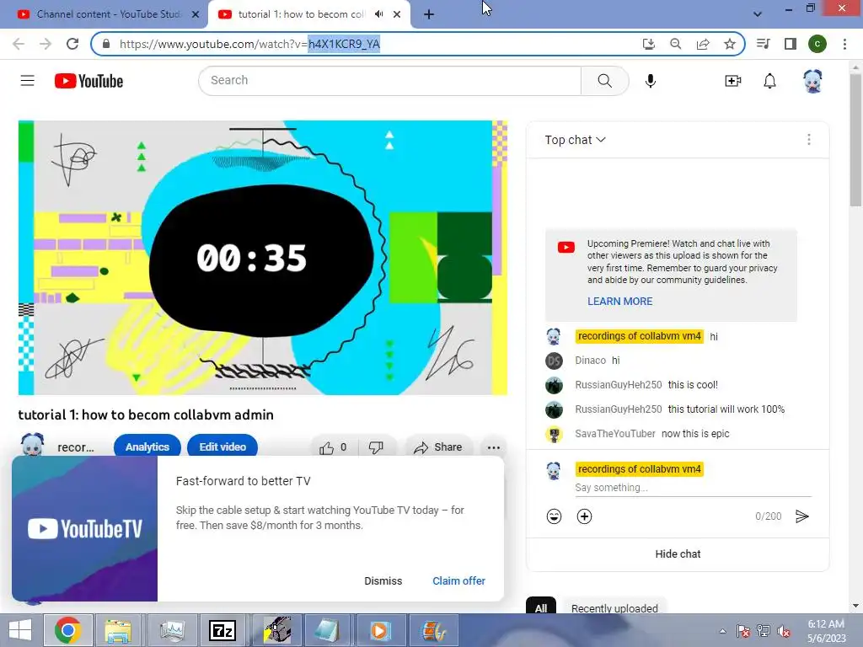Click the chat plus circle icon
Image resolution: width=863 pixels, height=647 pixels.
pos(584,516)
